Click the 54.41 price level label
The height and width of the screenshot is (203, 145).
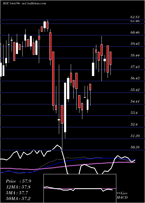point(135,101)
